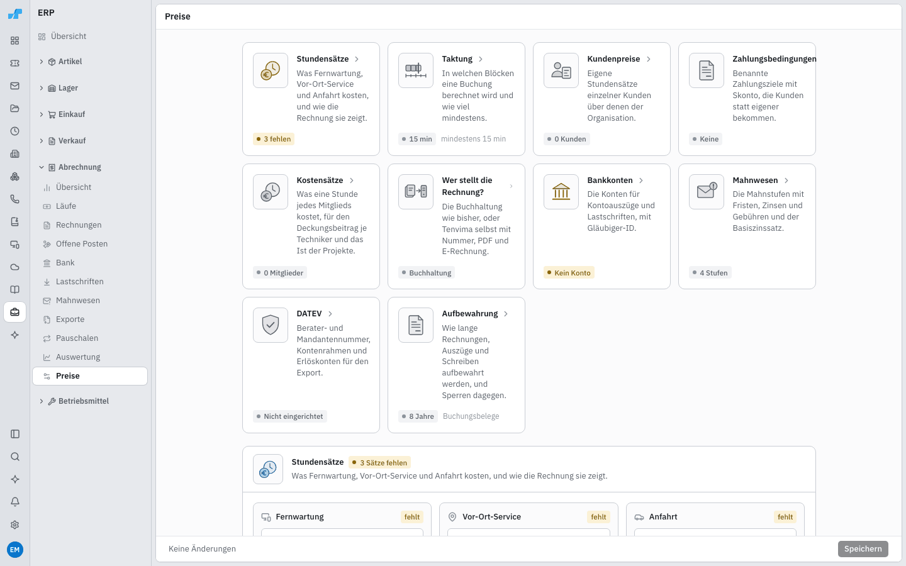
Task: Open the 'Wer stellt die Rechnung?' icon
Action: click(416, 192)
